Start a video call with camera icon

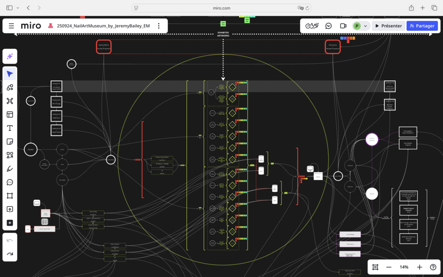(x=343, y=26)
